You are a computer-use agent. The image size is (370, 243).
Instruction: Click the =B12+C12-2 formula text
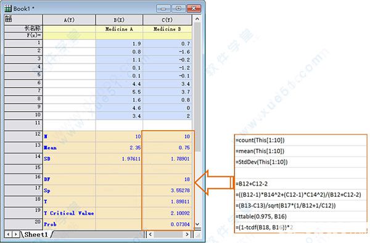[x=252, y=184]
